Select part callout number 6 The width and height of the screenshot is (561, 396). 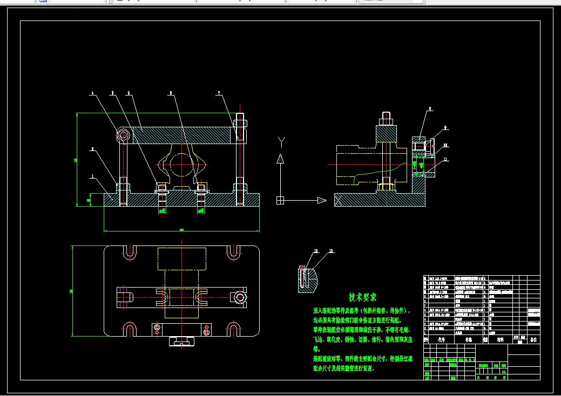pyautogui.click(x=171, y=93)
